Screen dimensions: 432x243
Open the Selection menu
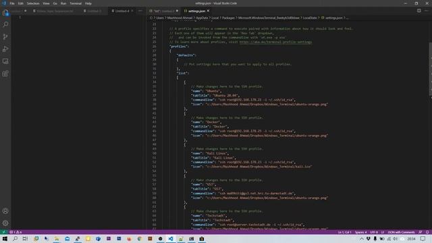pyautogui.click(x=33, y=3)
